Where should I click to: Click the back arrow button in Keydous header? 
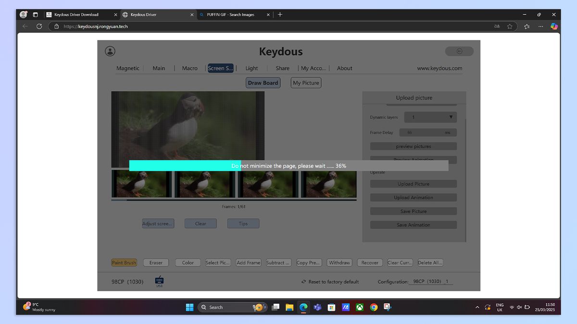(459, 51)
